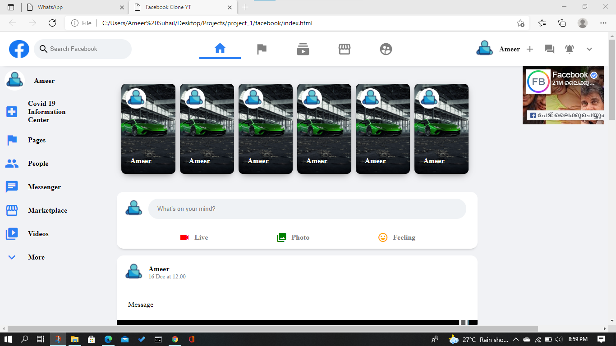Select the Facebook Clone YT browser tab
The height and width of the screenshot is (346, 616).
coord(183,7)
